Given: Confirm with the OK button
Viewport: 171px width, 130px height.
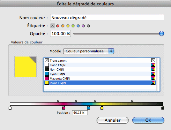Looking at the screenshot, I should pyautogui.click(x=148, y=120).
